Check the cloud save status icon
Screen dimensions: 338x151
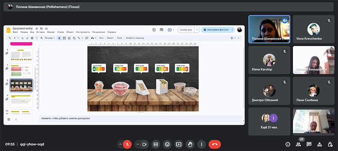point(46,28)
